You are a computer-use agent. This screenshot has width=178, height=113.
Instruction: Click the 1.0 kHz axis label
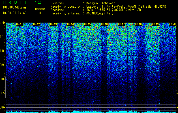2,51
